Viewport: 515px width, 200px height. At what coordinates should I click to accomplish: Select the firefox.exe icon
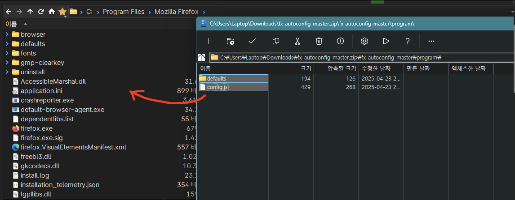(16, 128)
